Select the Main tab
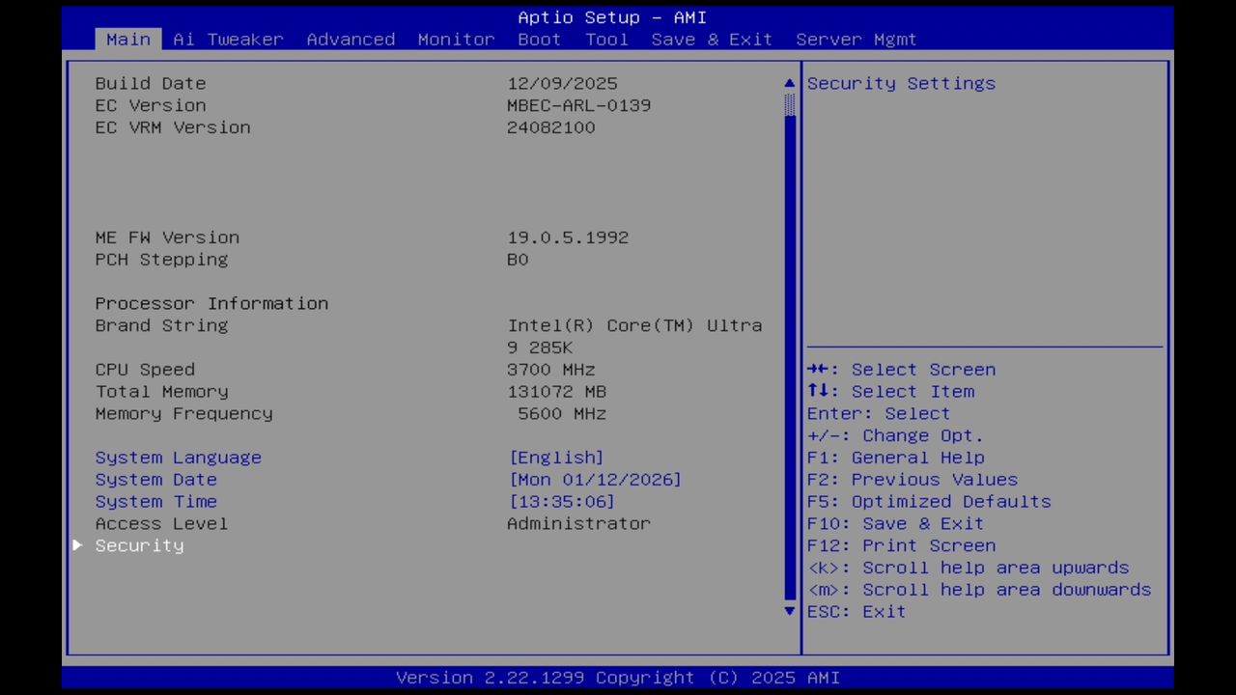This screenshot has height=695, width=1236. coord(127,39)
